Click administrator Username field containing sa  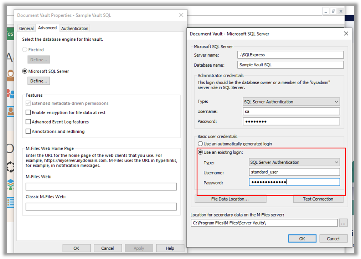click(x=291, y=112)
